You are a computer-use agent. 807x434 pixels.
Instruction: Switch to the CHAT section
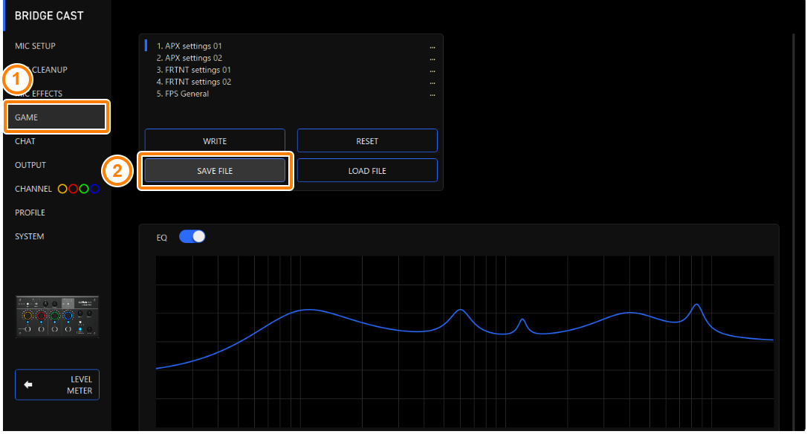pyautogui.click(x=25, y=141)
